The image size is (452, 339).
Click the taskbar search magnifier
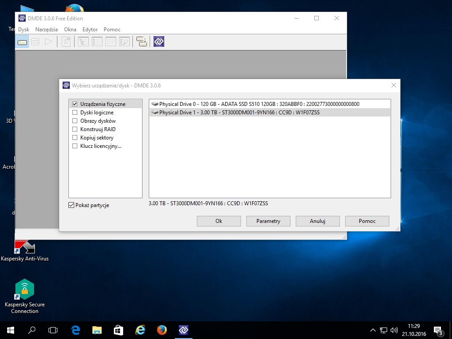click(x=32, y=330)
